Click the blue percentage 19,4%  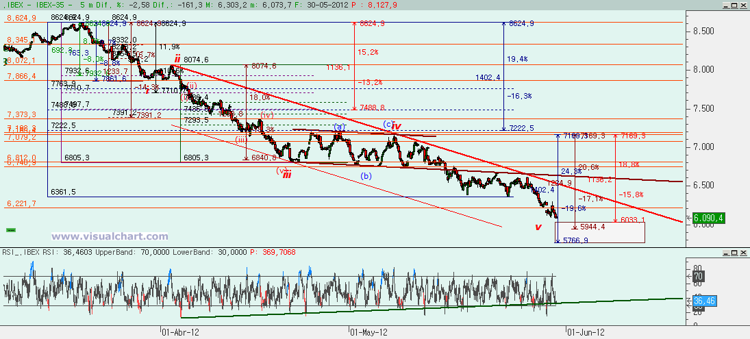[x=518, y=59]
